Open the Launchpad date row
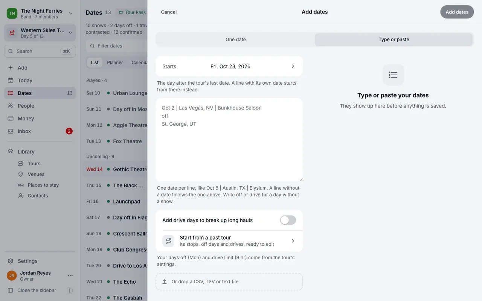This screenshot has height=301, width=482. (x=115, y=202)
